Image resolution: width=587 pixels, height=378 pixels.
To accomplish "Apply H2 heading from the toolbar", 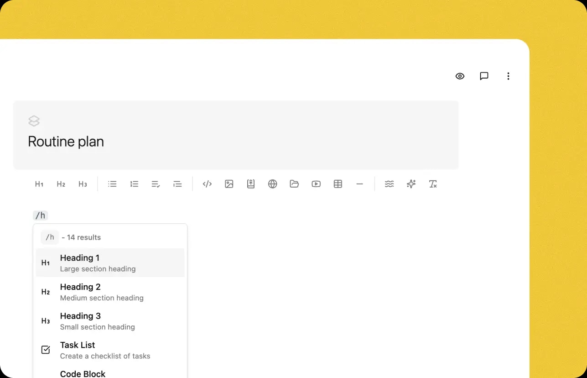I will 61,184.
